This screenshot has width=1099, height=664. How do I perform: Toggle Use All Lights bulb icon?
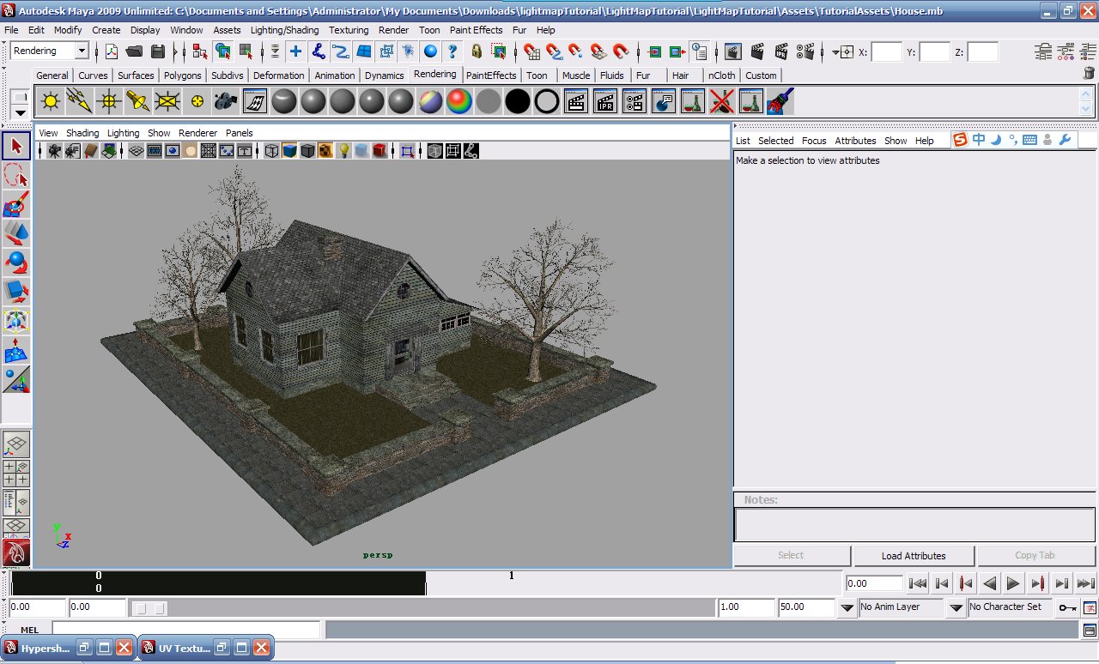coord(343,151)
